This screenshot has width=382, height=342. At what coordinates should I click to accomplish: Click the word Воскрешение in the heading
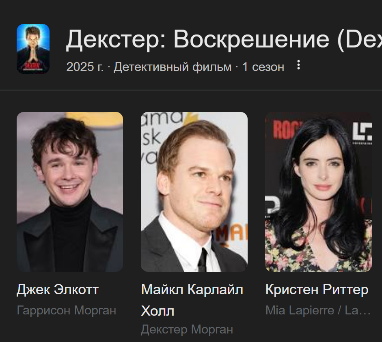click(x=251, y=39)
